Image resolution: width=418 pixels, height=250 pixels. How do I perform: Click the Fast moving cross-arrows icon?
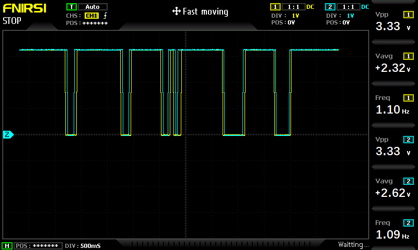[x=176, y=11]
